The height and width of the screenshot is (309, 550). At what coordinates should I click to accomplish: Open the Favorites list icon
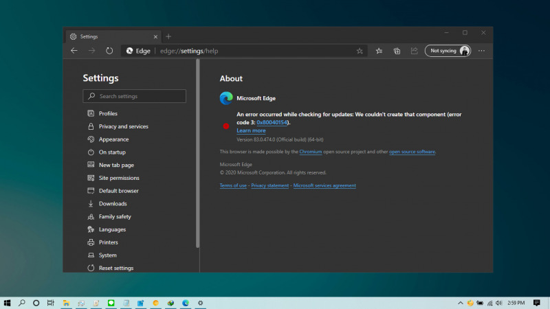379,51
